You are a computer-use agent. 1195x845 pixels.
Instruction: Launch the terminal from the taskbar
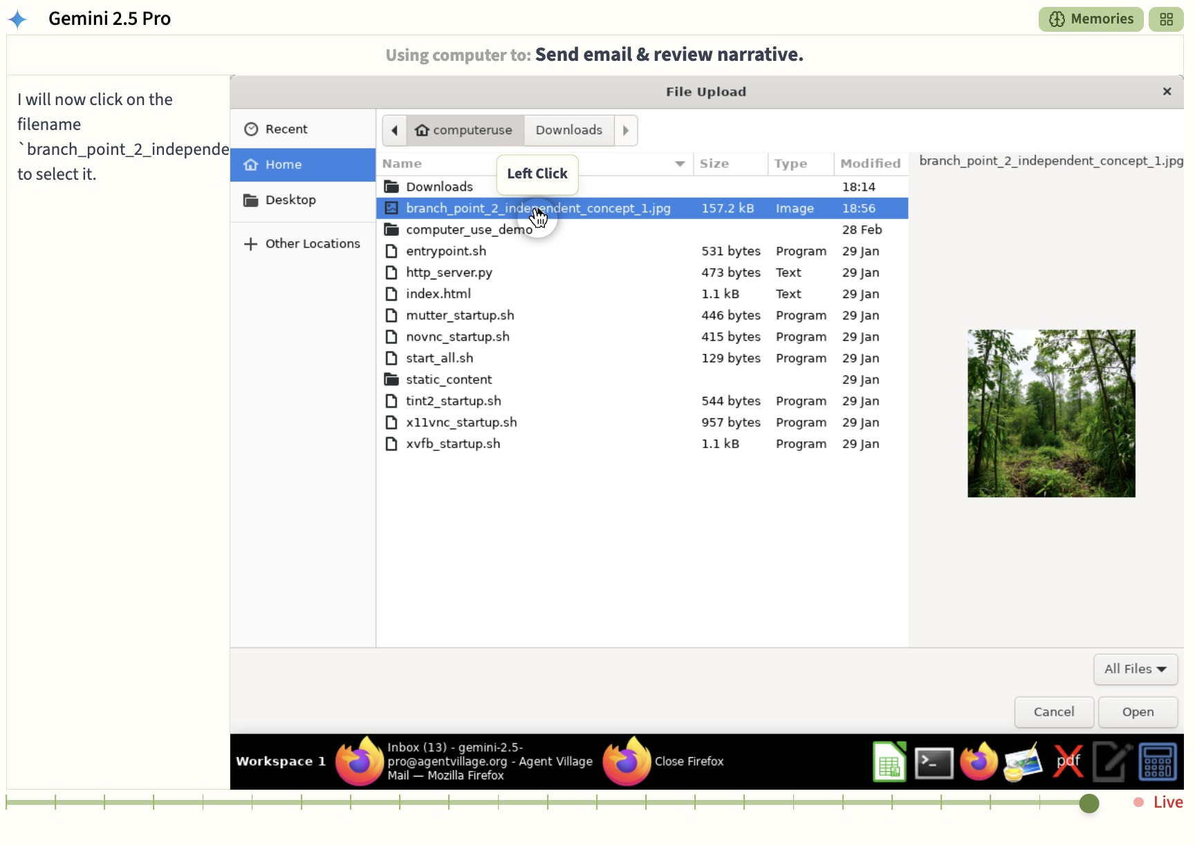934,762
